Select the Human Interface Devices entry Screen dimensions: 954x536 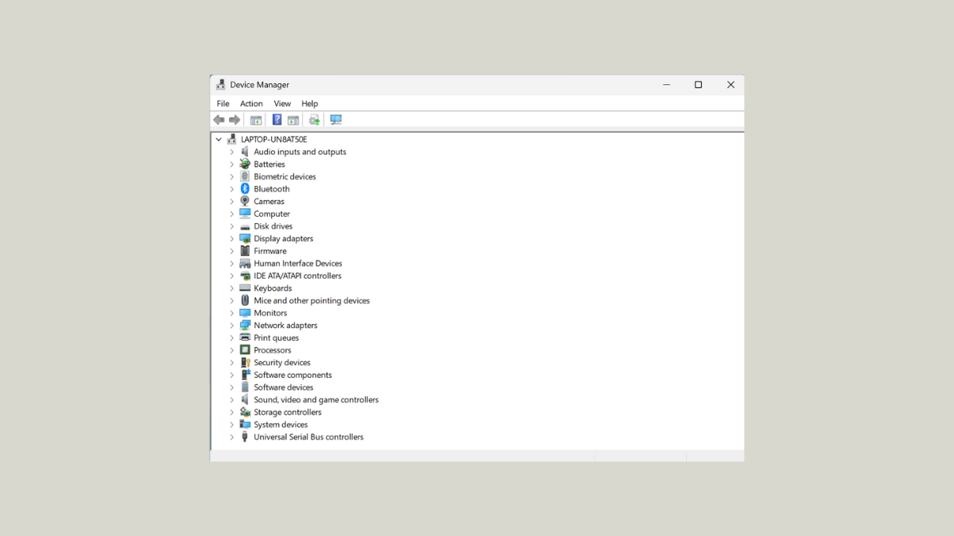tap(297, 263)
